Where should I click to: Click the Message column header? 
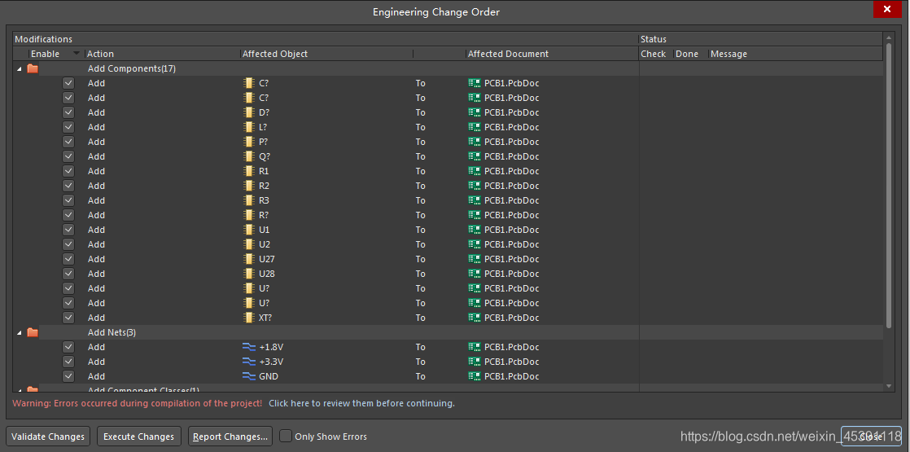click(x=796, y=54)
